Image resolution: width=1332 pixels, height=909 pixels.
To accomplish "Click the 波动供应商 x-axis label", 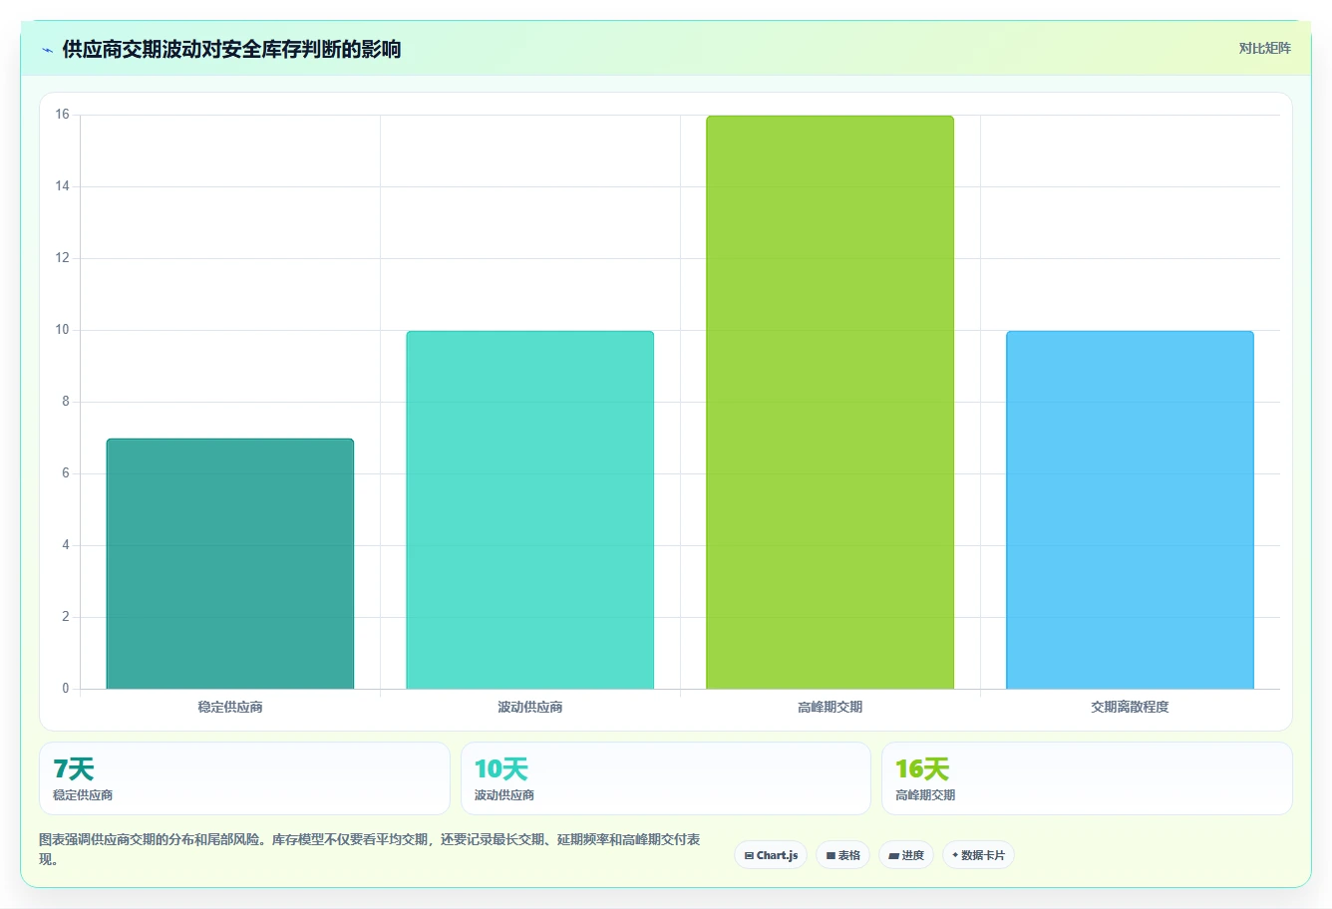I will click(x=529, y=707).
